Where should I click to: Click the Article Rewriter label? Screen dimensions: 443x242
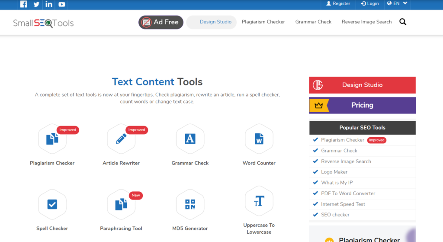point(121,163)
